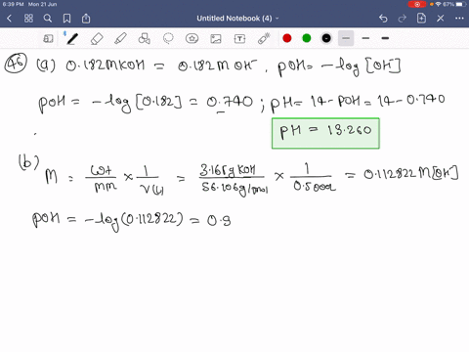This screenshot has width=469, height=352.
Task: Open the thumbnail grid view
Action: coord(28,19)
